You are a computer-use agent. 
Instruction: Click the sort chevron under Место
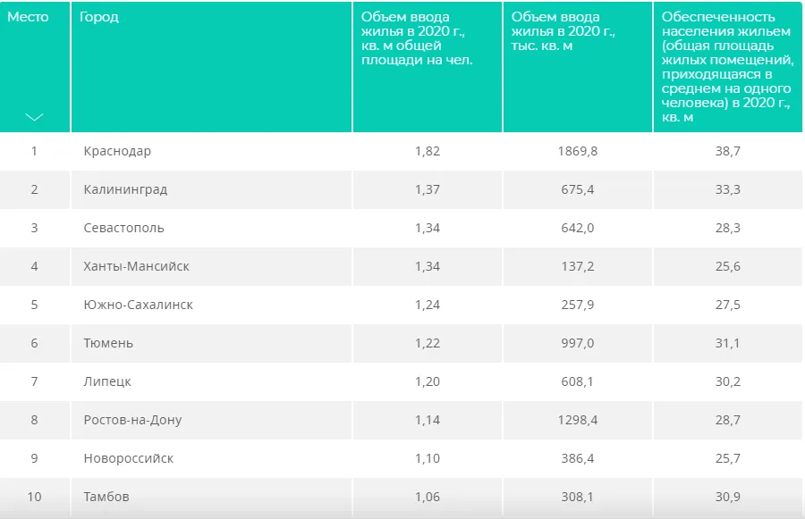point(34,118)
